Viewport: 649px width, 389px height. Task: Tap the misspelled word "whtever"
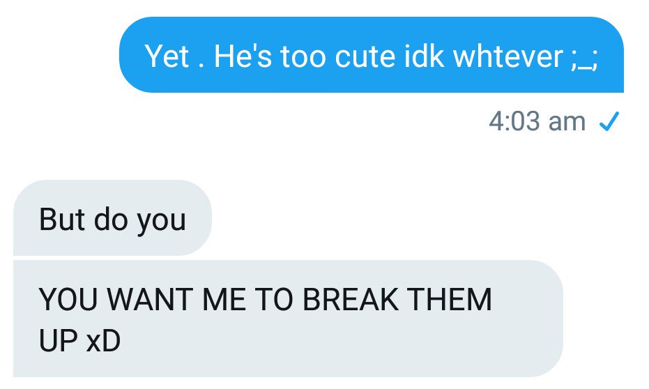(x=508, y=56)
